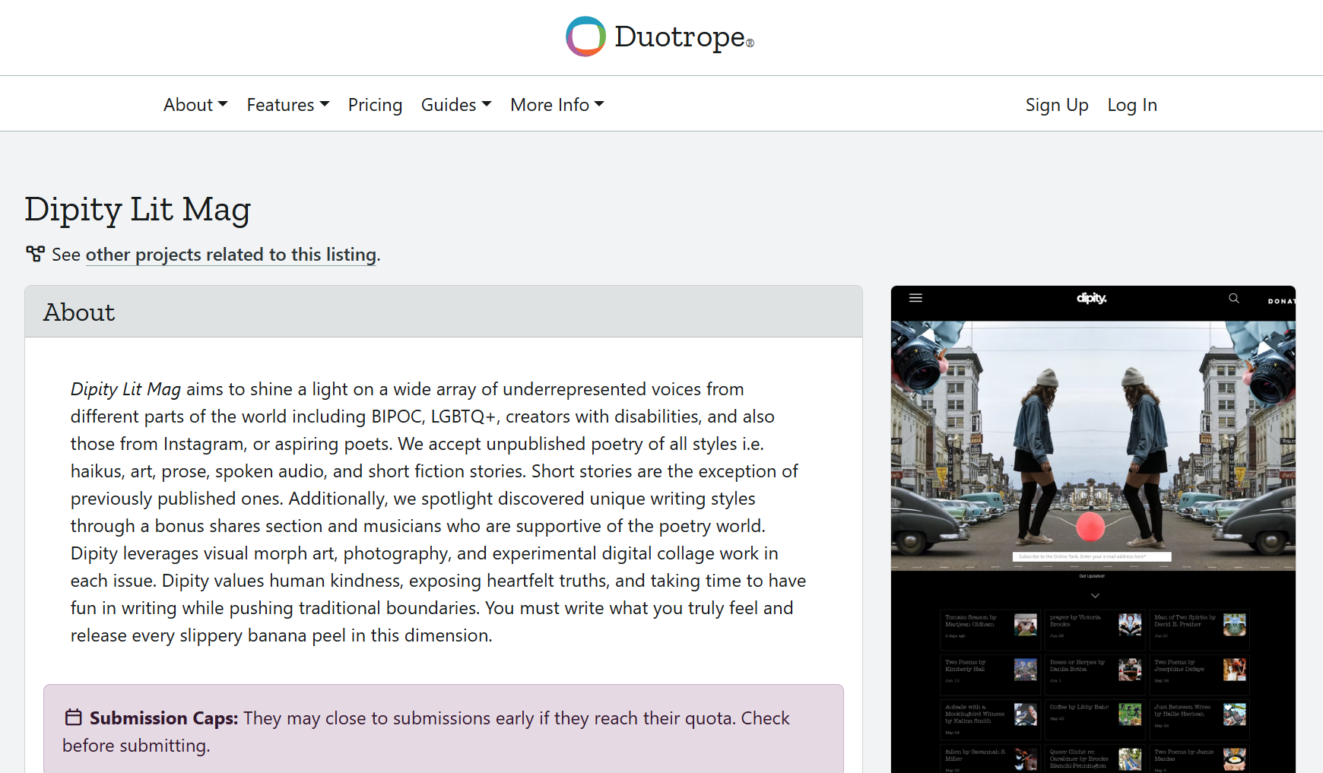Click the Sign Up link
The image size is (1323, 773).
[x=1057, y=105]
